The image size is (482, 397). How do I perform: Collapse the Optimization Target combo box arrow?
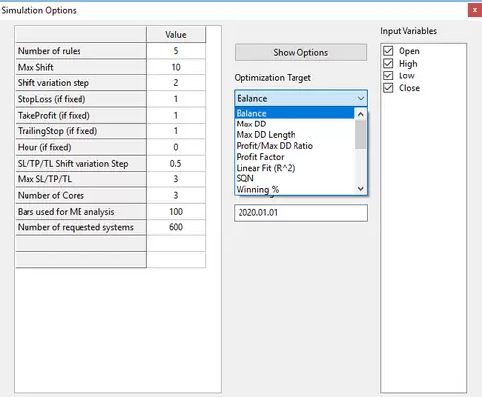(x=361, y=98)
